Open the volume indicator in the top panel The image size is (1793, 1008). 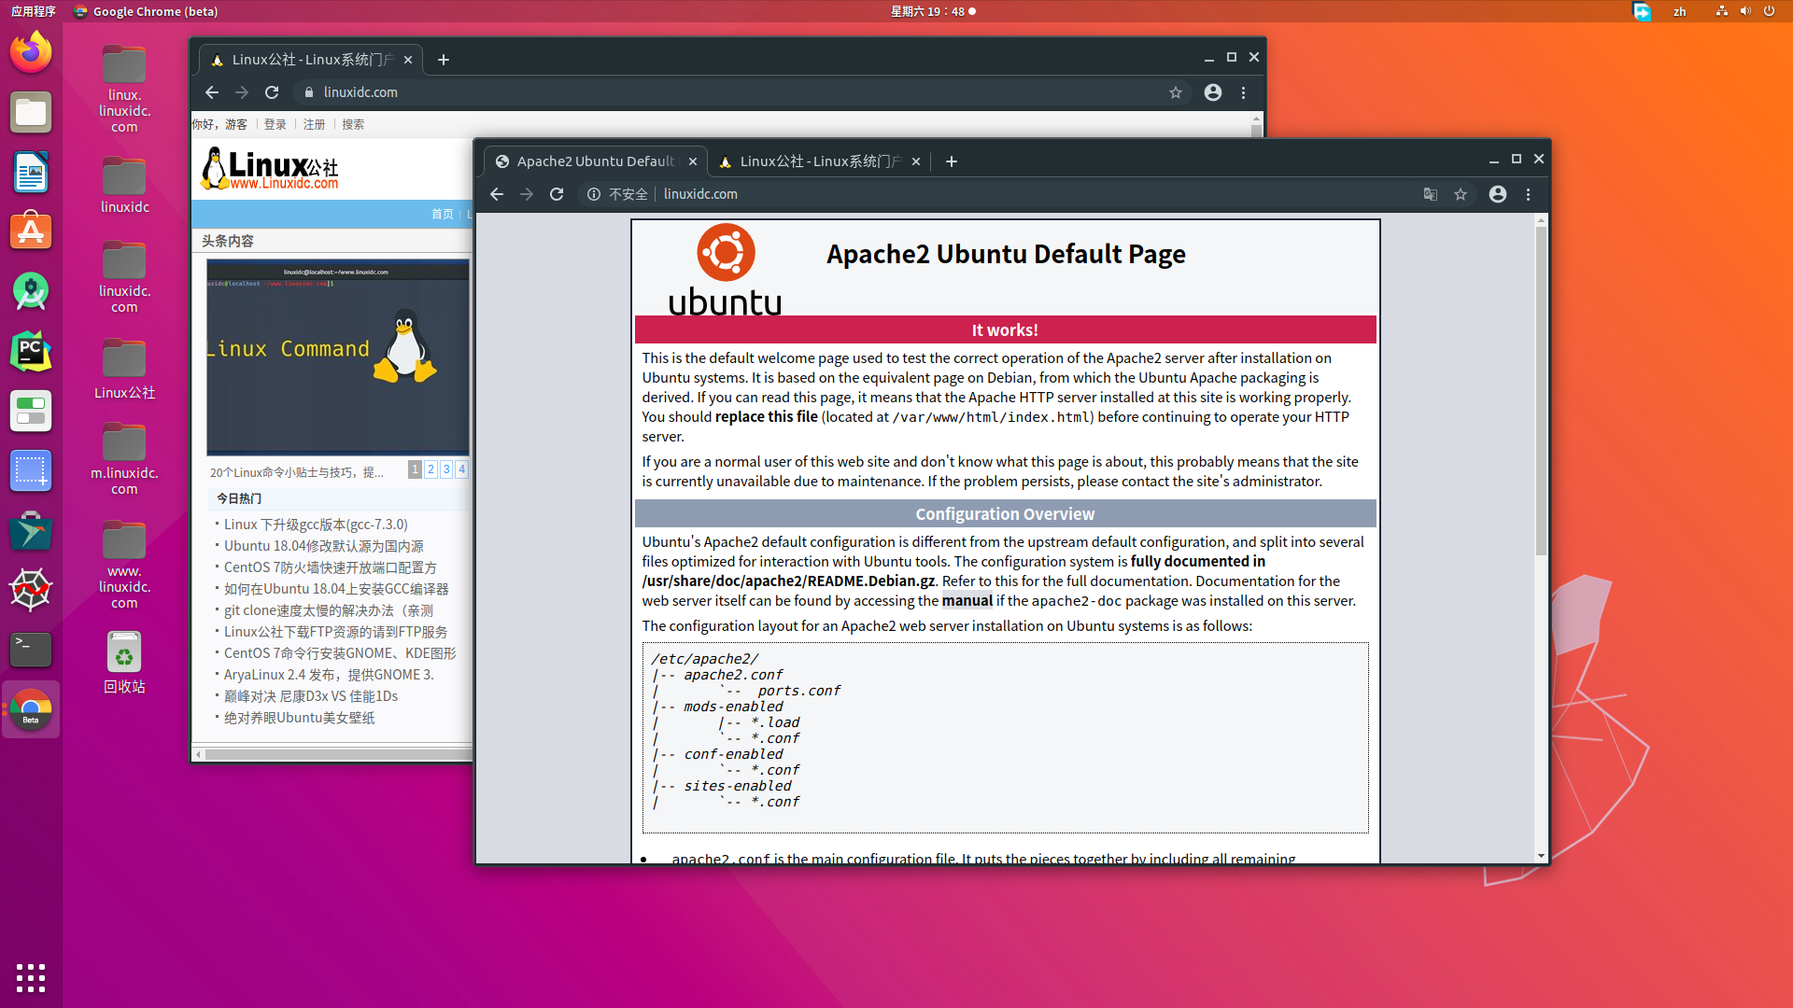point(1744,11)
